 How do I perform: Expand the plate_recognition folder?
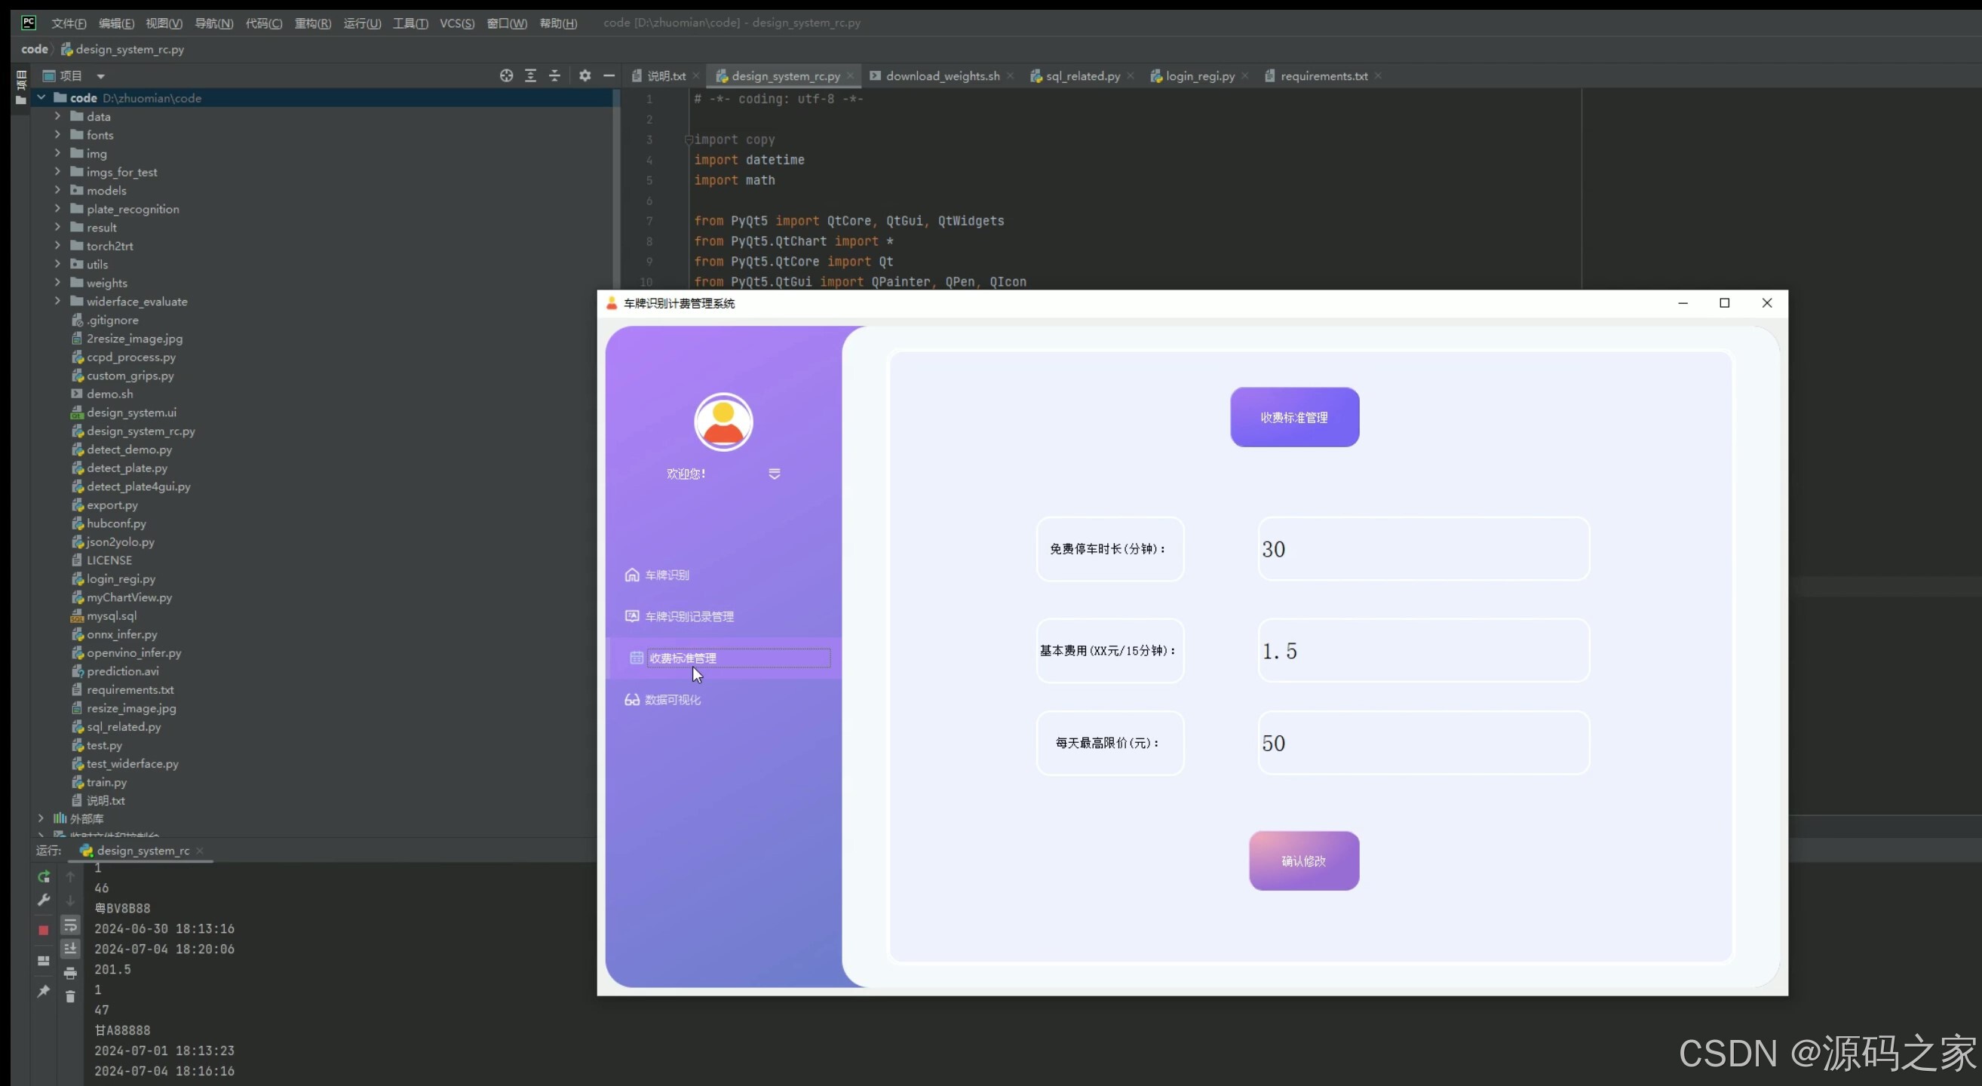(58, 208)
